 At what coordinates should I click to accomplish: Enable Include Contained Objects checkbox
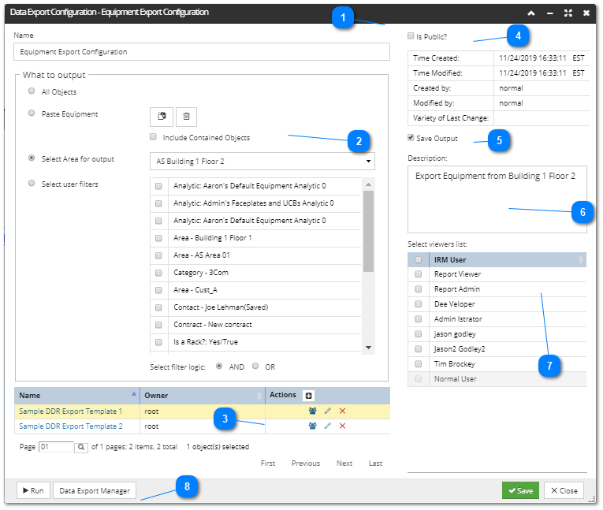153,137
